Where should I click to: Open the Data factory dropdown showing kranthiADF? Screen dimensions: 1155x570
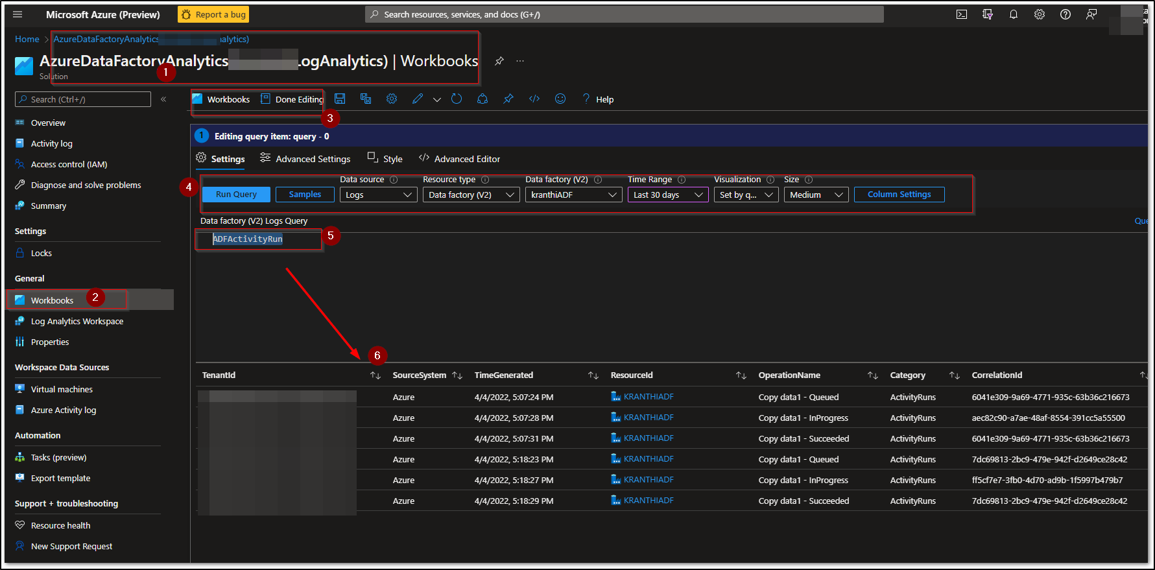point(574,195)
